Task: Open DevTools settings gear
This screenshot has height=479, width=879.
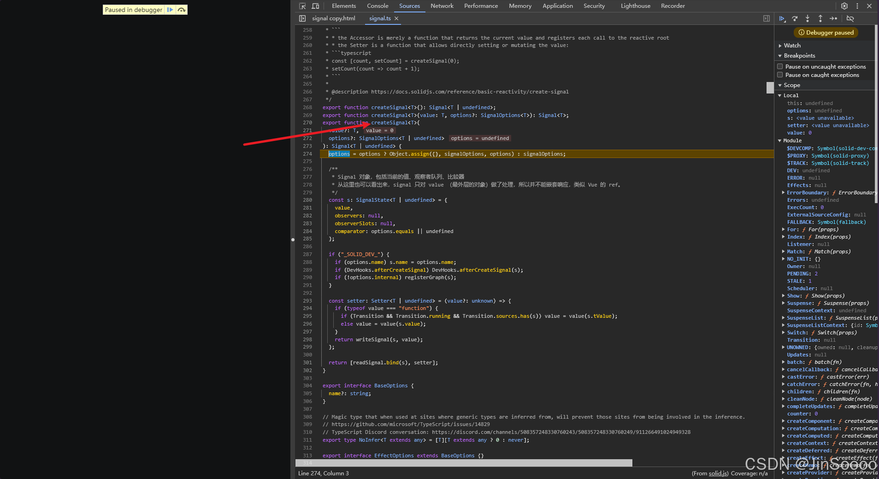Action: click(x=844, y=6)
